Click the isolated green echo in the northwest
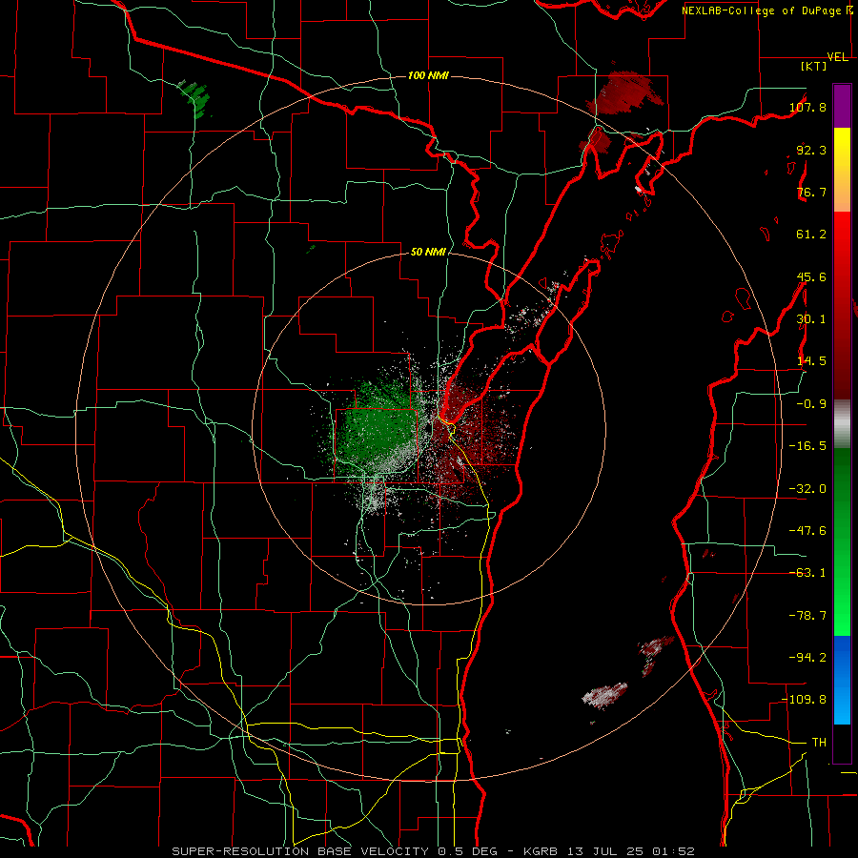 click(x=195, y=97)
